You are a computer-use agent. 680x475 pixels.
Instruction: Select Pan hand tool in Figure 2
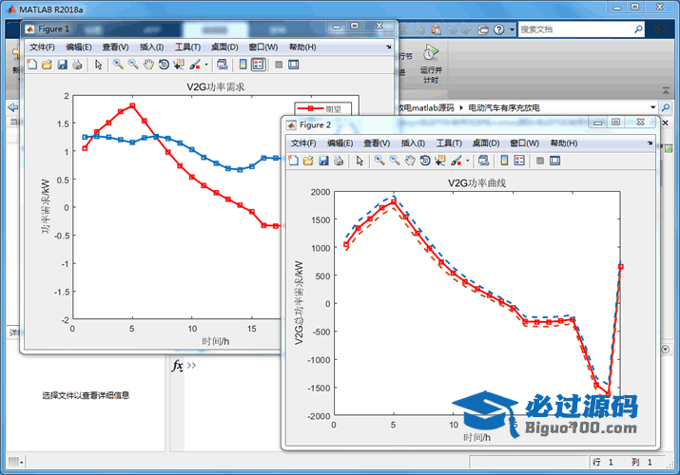coord(409,161)
